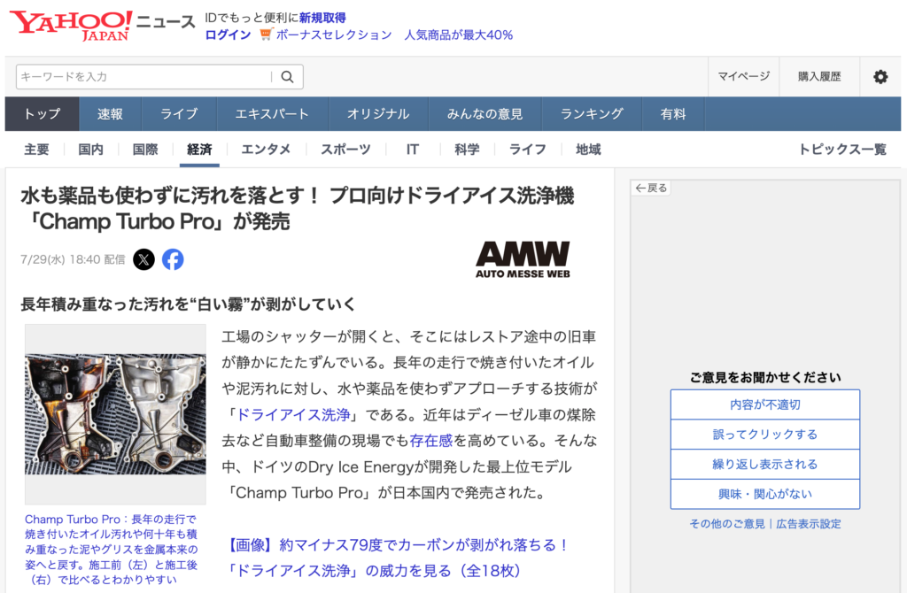Select the 経済 category
Viewport: 907px width, 593px height.
point(199,150)
